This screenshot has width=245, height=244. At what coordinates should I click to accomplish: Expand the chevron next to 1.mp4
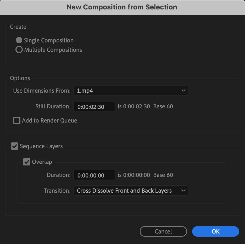pos(183,90)
